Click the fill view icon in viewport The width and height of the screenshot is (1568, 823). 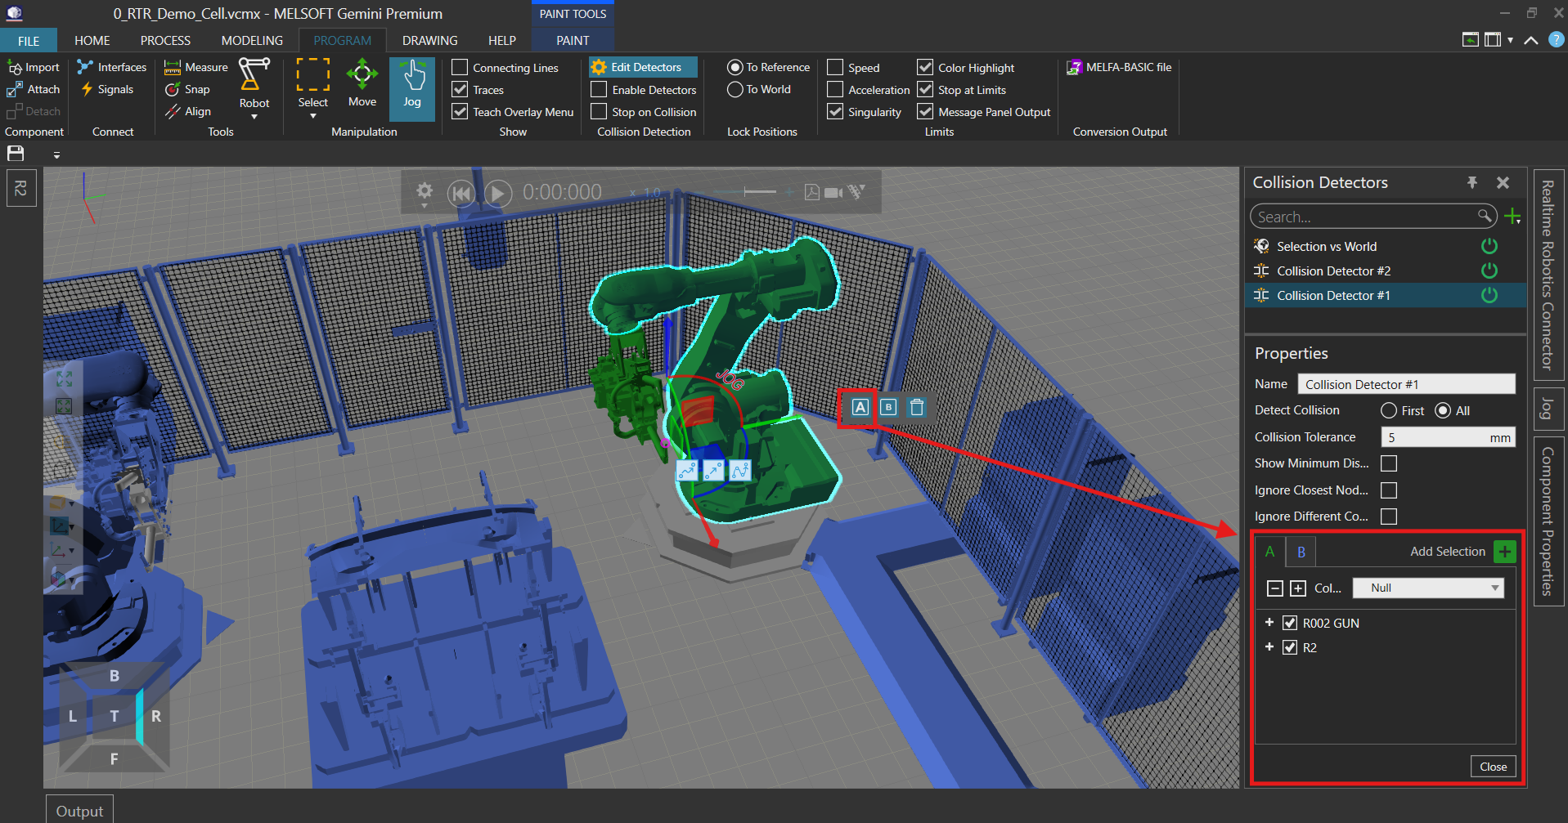click(65, 379)
